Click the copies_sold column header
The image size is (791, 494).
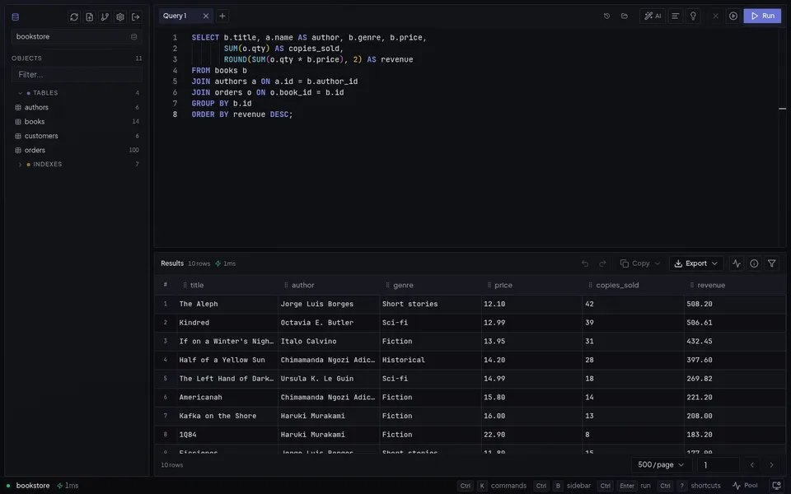[x=633, y=286]
